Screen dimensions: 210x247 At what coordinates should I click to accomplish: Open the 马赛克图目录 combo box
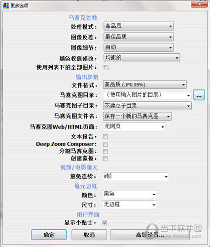(x=147, y=95)
